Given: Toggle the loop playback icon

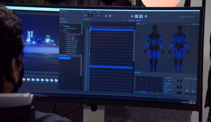Looking at the screenshot, I should [114, 16].
